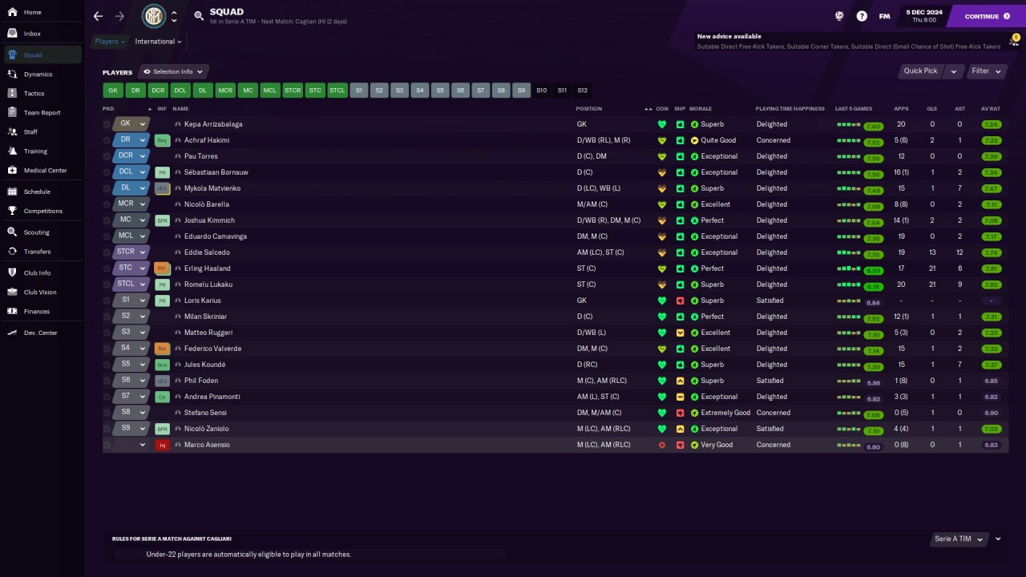The image size is (1026, 577).
Task: Sort table by the Morale column header
Action: 701,108
